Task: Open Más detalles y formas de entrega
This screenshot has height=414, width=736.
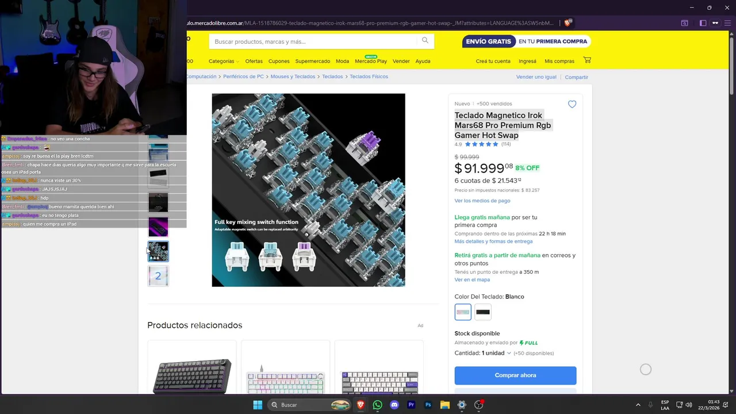Action: (493, 241)
